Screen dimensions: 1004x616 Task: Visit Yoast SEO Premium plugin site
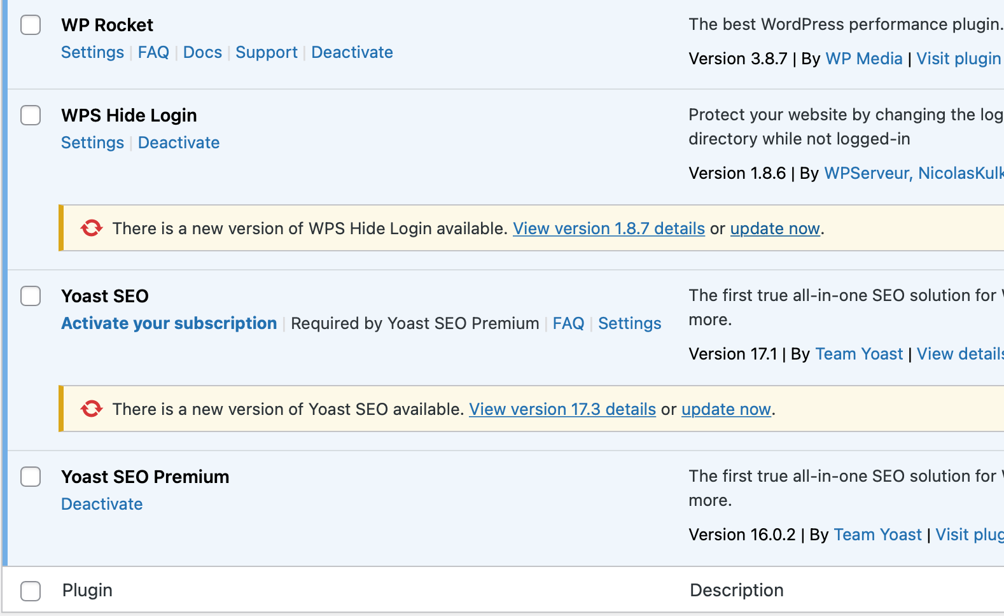(970, 535)
